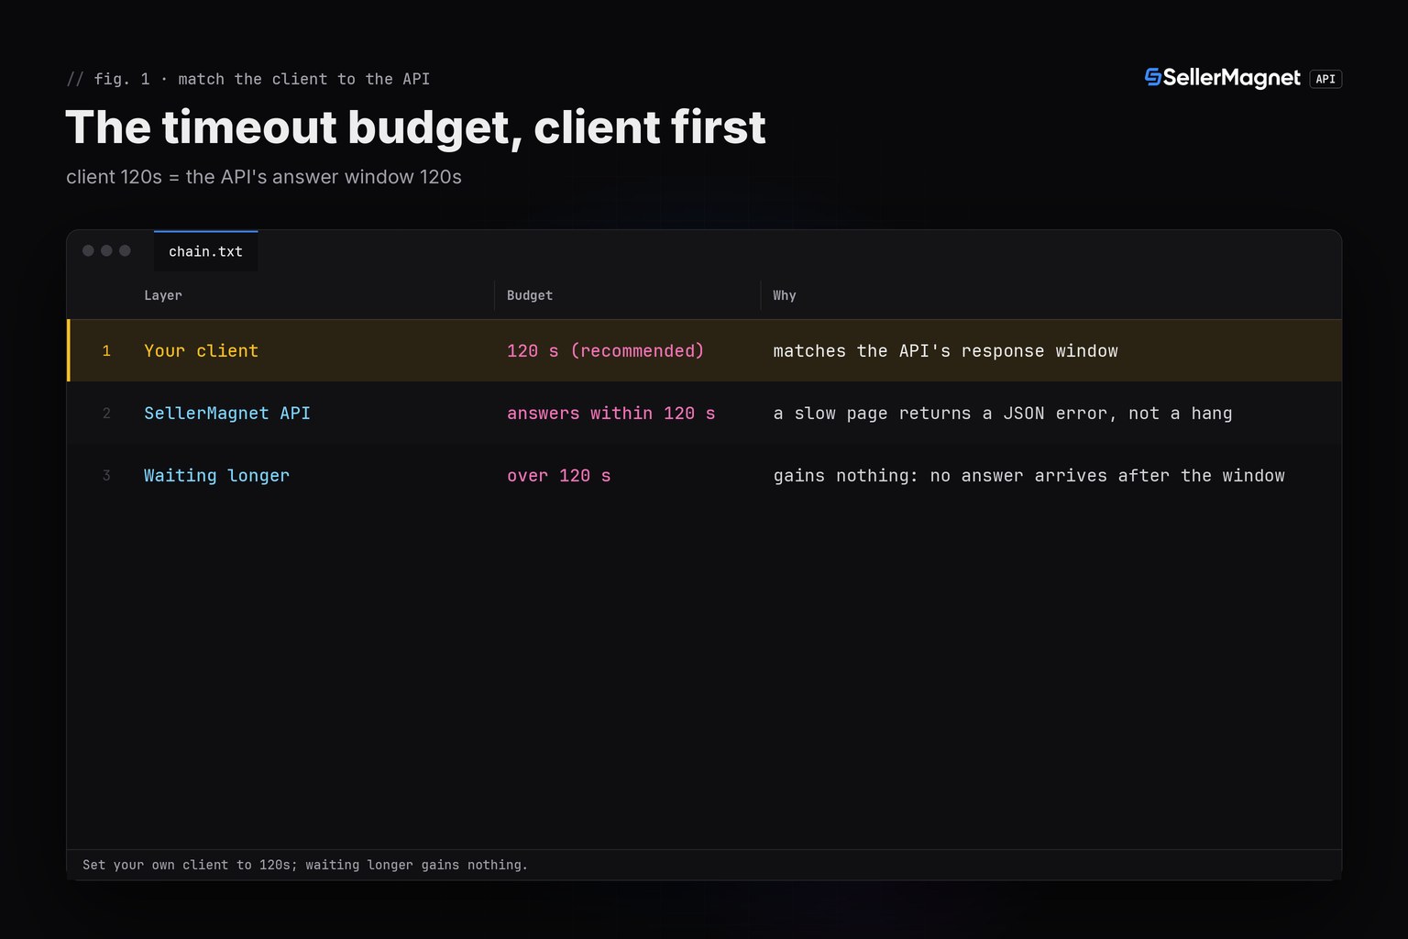Click the '120 s (recommended)' budget cell

pyautogui.click(x=606, y=350)
